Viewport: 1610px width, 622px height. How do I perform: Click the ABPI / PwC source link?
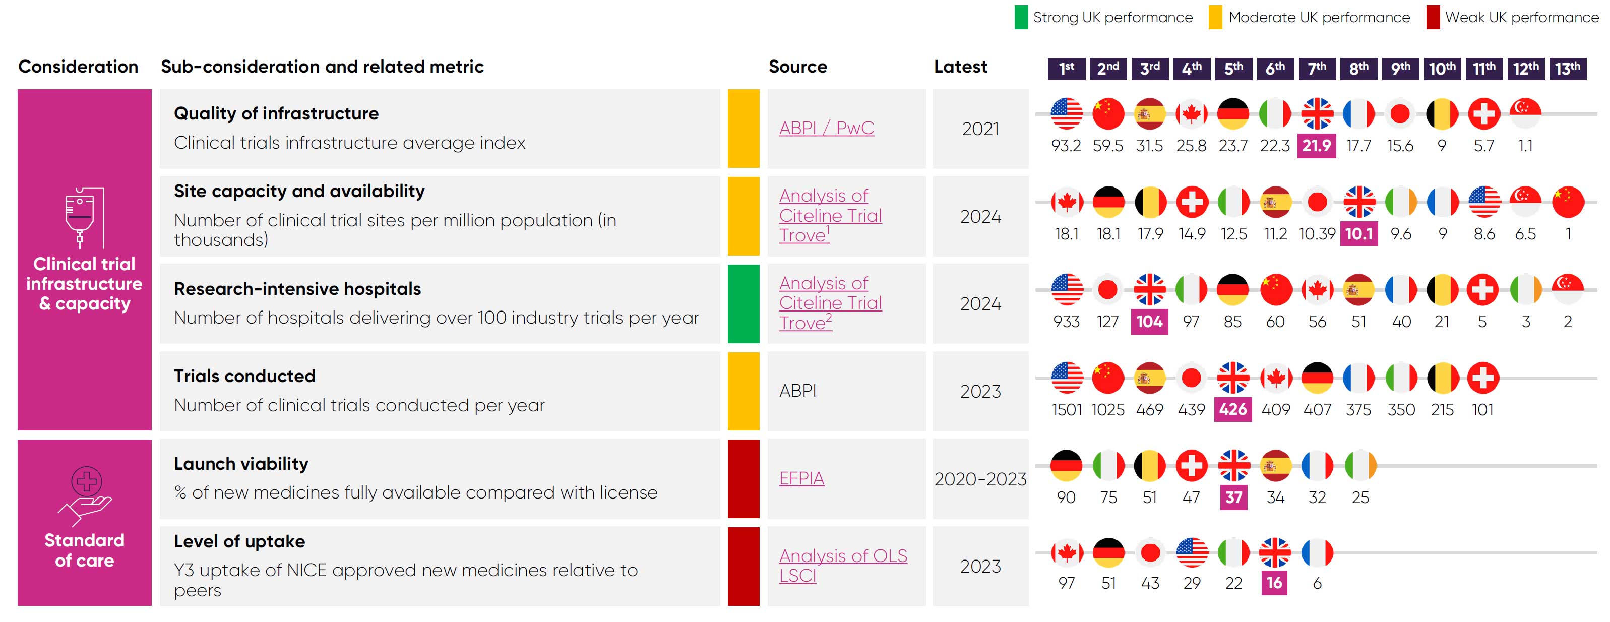pos(826,128)
